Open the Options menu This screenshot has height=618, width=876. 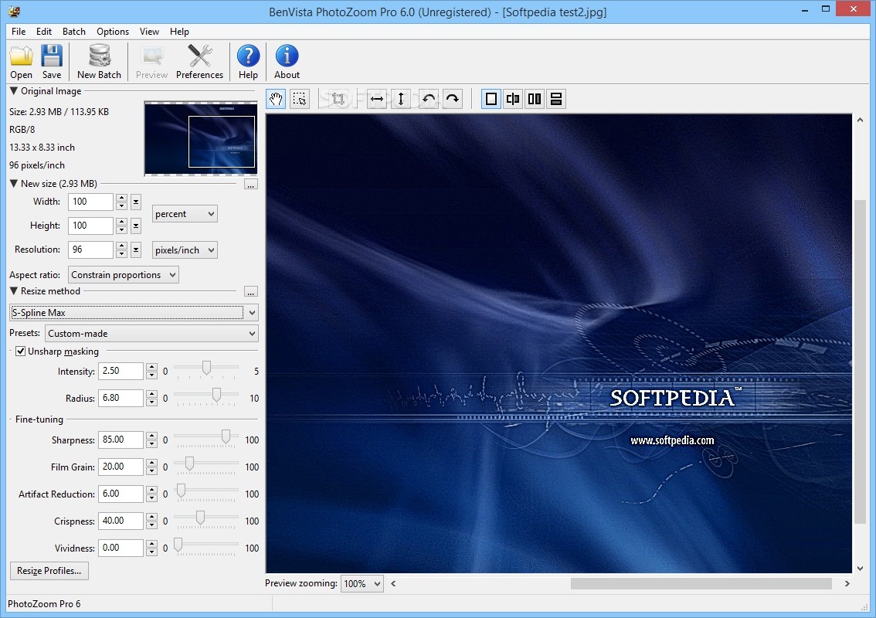point(113,32)
